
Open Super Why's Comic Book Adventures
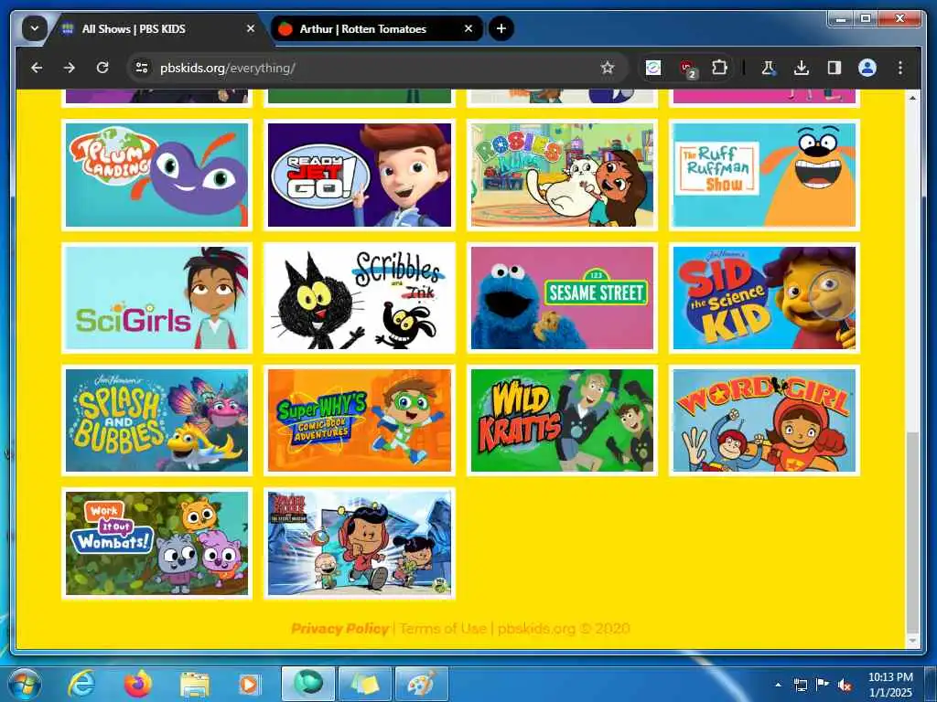(359, 420)
